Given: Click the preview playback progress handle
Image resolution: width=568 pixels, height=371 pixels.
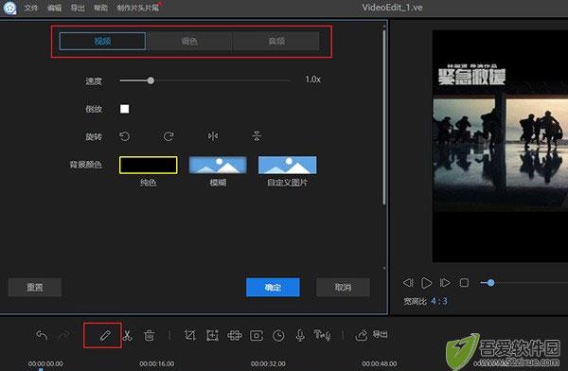Looking at the screenshot, I should click(490, 283).
